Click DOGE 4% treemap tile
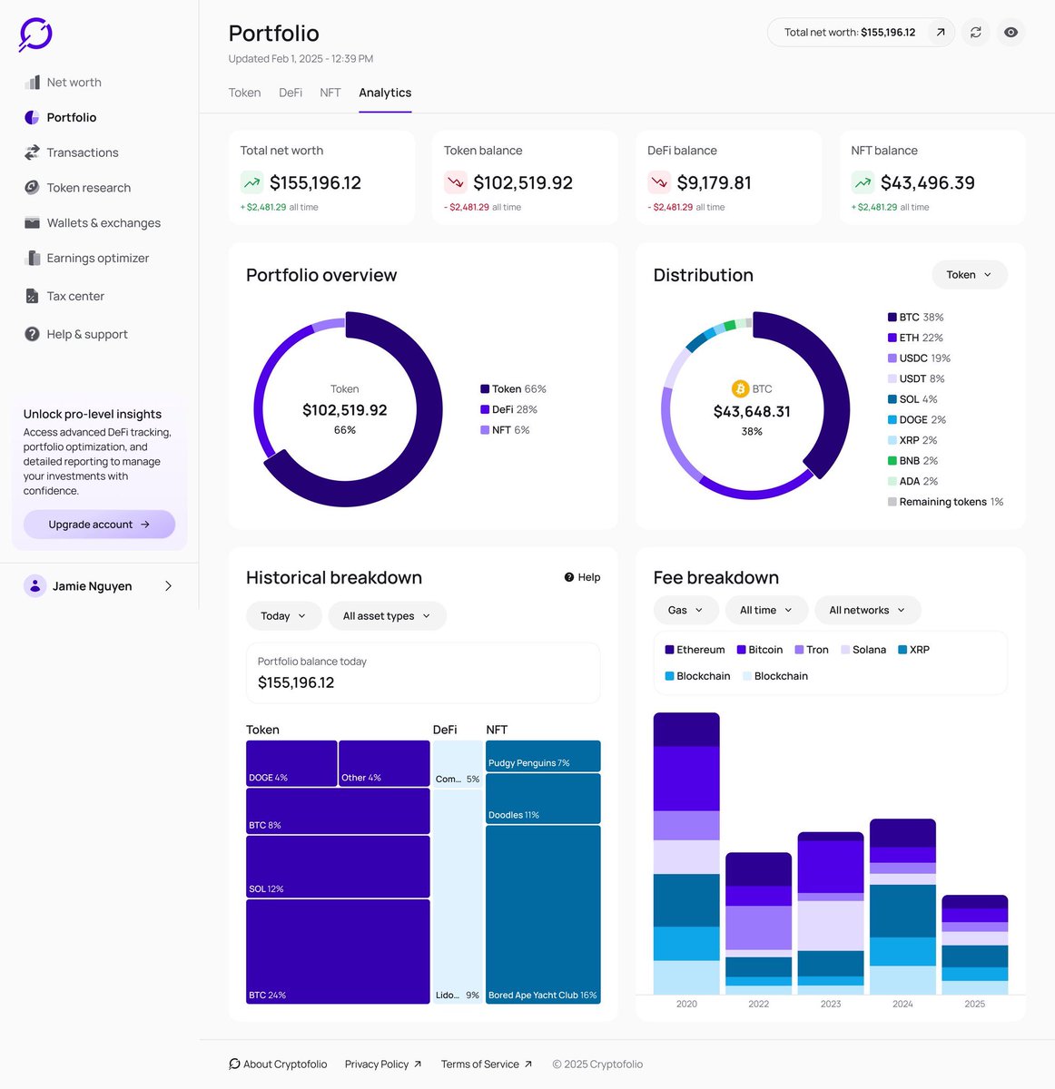 [291, 764]
